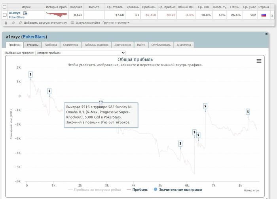Sort by the Ср. ставка column header
The height and width of the screenshot is (199, 277).
point(115,7)
